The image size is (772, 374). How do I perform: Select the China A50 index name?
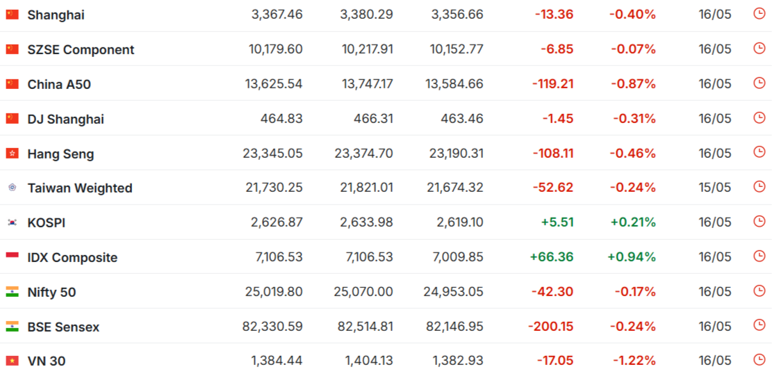59,84
